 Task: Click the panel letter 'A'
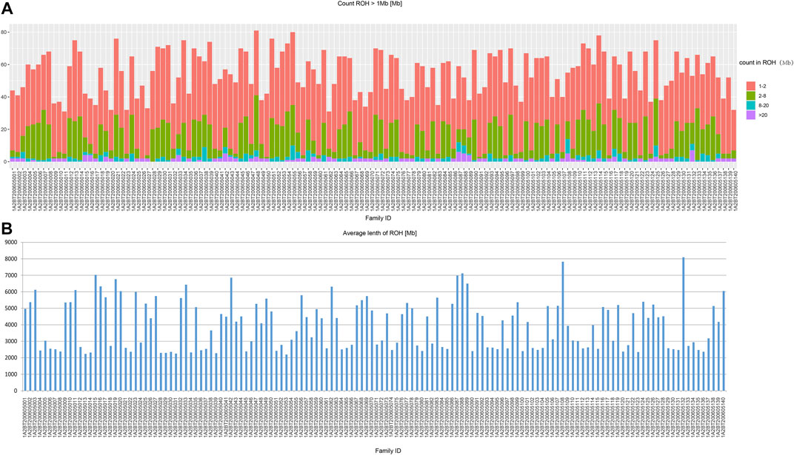pyautogui.click(x=7, y=7)
